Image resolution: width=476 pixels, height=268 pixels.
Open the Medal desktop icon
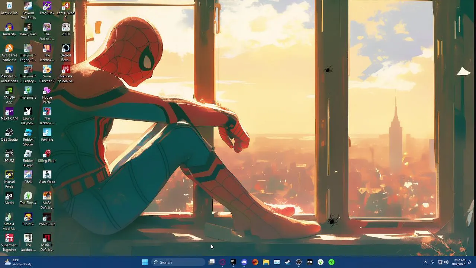tap(9, 198)
